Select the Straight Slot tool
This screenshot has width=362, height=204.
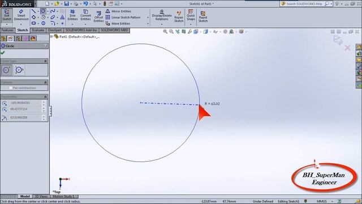34,23
